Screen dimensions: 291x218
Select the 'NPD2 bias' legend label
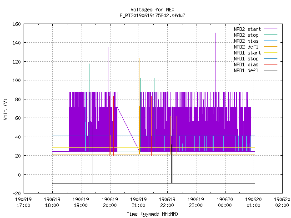pos(246,41)
